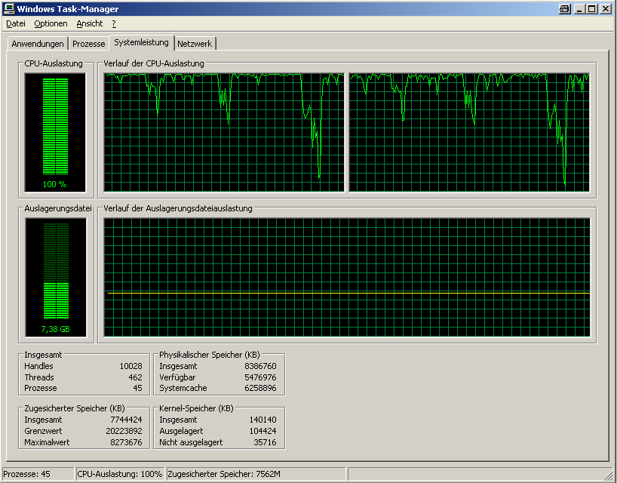
Task: Click the CPU-Auslastung 100 % gauge
Action: pos(55,133)
